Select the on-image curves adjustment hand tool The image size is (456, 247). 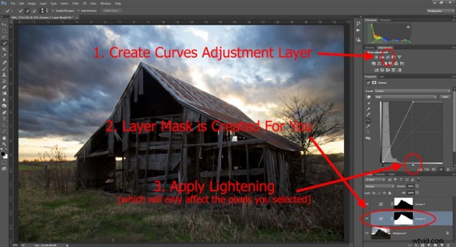(368, 97)
